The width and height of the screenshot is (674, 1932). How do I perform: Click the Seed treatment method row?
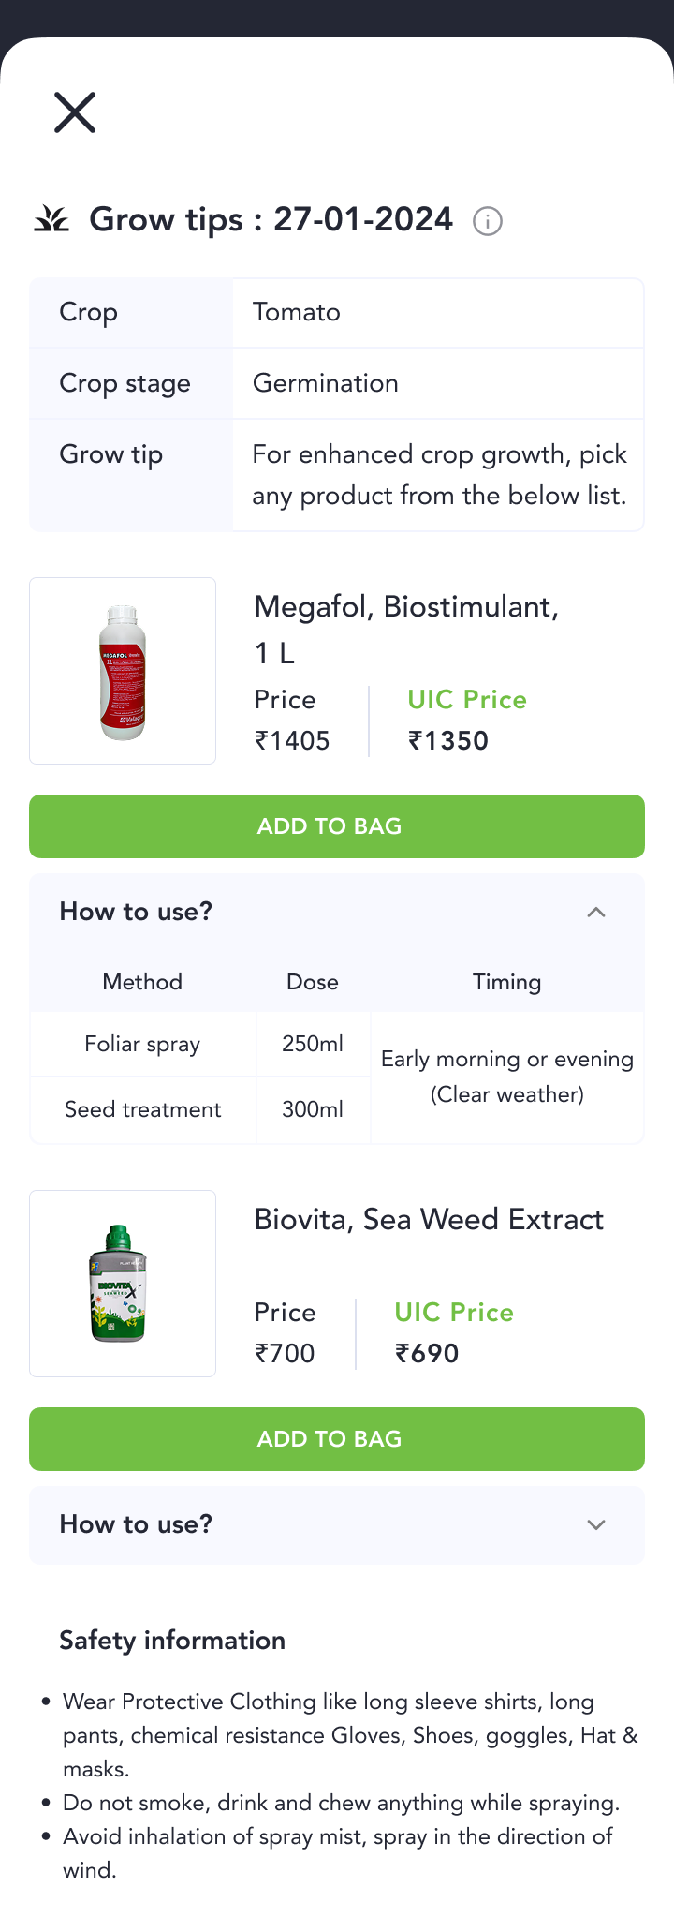(142, 1109)
